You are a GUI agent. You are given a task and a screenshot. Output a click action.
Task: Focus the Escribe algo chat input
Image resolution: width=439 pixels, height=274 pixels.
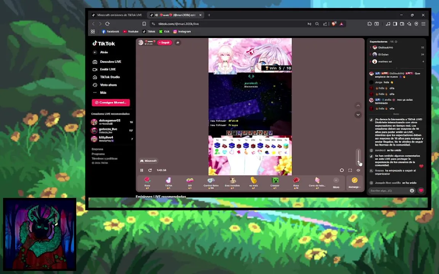(389, 191)
